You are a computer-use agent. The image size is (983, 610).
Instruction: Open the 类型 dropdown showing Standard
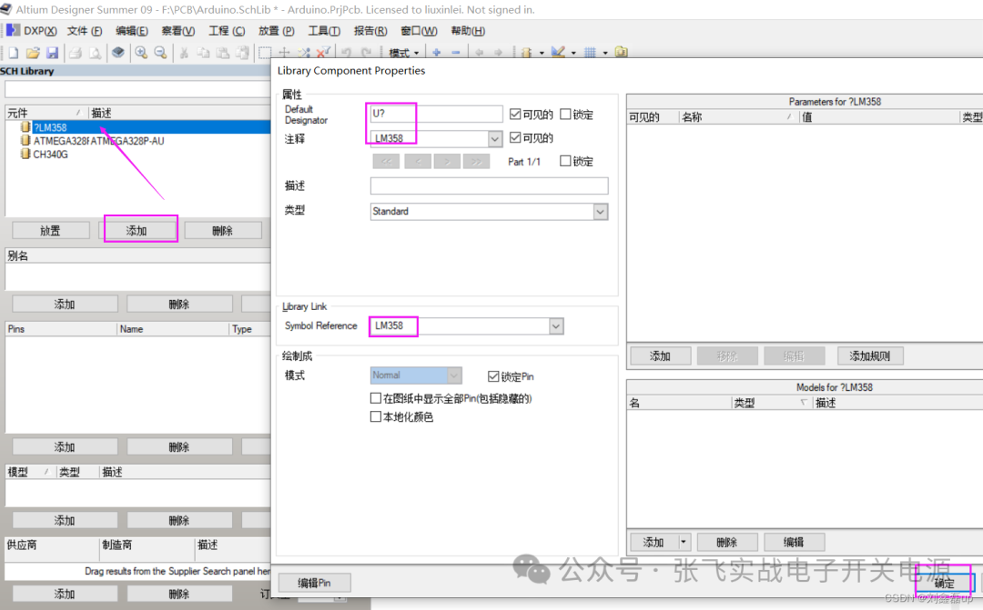tap(600, 211)
